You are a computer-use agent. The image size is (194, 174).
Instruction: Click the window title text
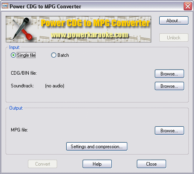click(45, 6)
